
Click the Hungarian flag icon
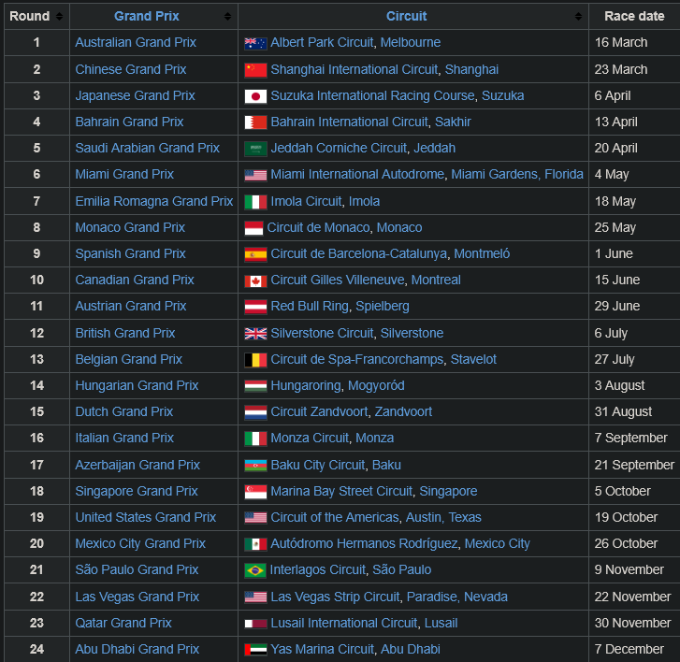tap(255, 386)
